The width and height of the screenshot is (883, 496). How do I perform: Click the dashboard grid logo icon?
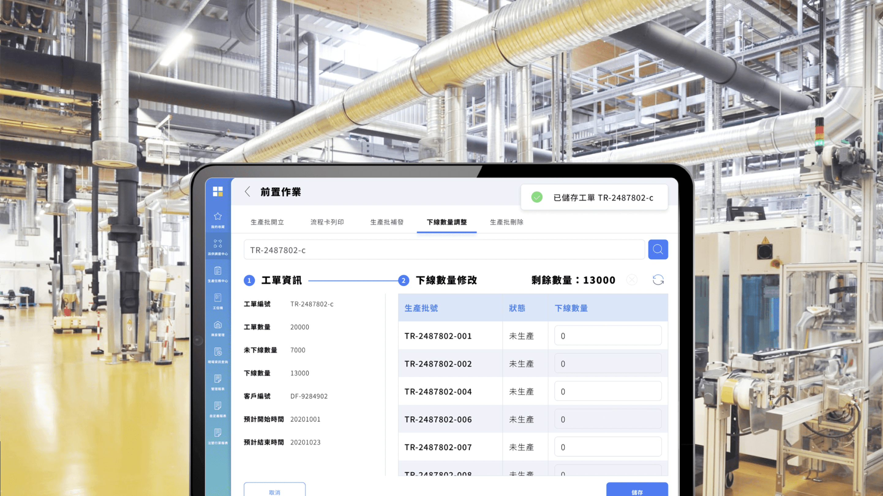[218, 191]
